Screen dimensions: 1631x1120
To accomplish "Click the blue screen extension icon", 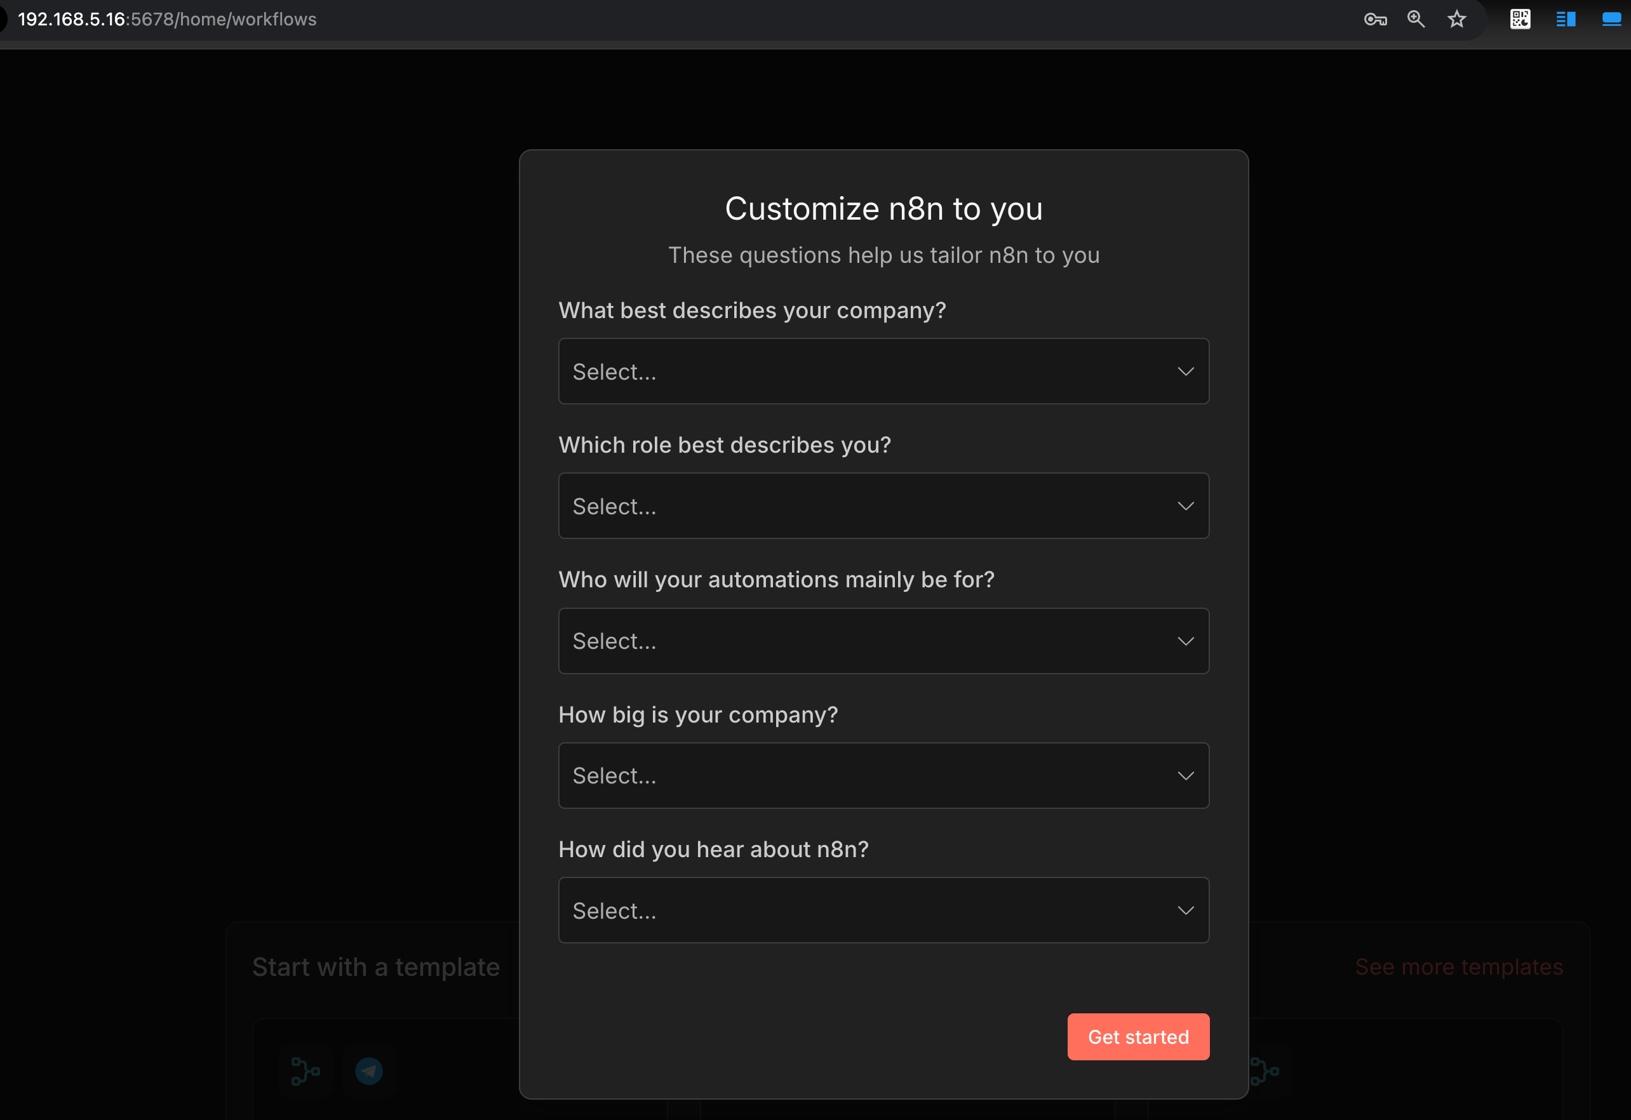I will 1611,20.
